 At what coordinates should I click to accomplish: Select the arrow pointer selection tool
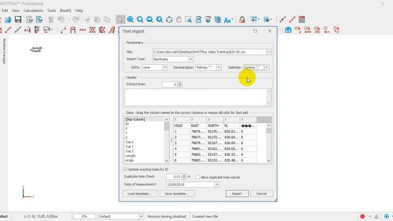120,20
